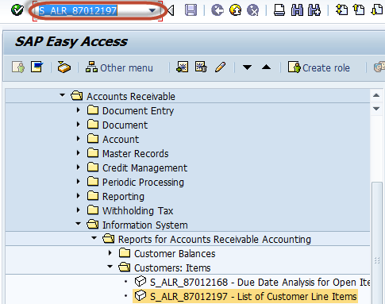This screenshot has height=304, width=385.
Task: Select S_ALR_87012168 Due Date Analysis item
Action: [x=260, y=282]
